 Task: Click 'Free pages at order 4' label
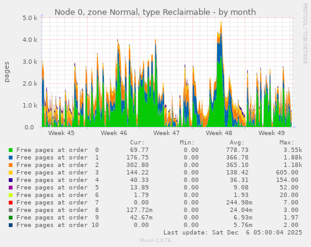(58, 180)
